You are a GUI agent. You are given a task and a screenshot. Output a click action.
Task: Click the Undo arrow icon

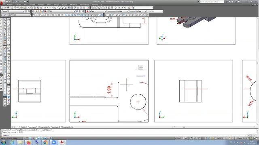click(45, 8)
